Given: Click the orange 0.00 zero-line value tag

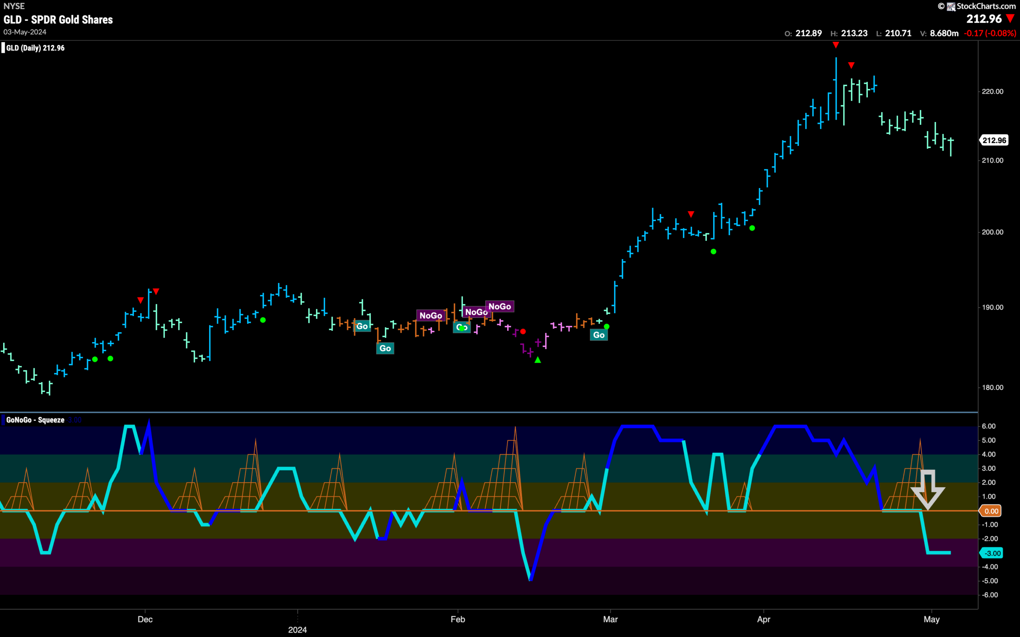Looking at the screenshot, I should tap(990, 511).
